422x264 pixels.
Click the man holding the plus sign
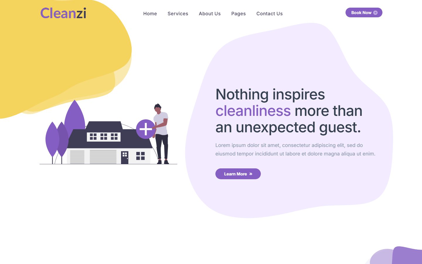(x=161, y=134)
